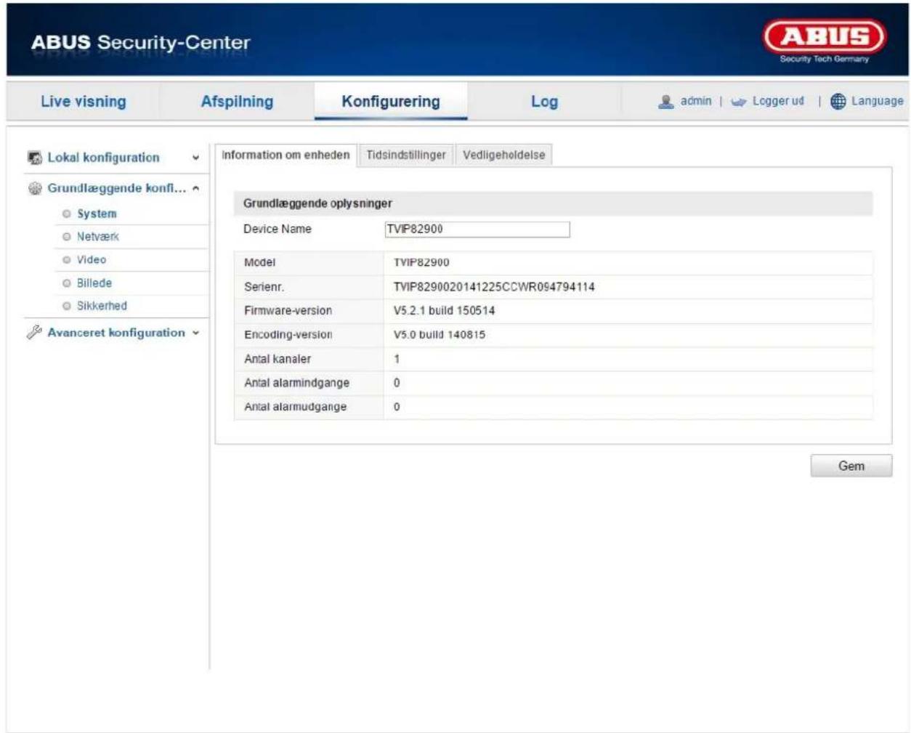Open the Live visning tab
The image size is (911, 733).
point(84,102)
